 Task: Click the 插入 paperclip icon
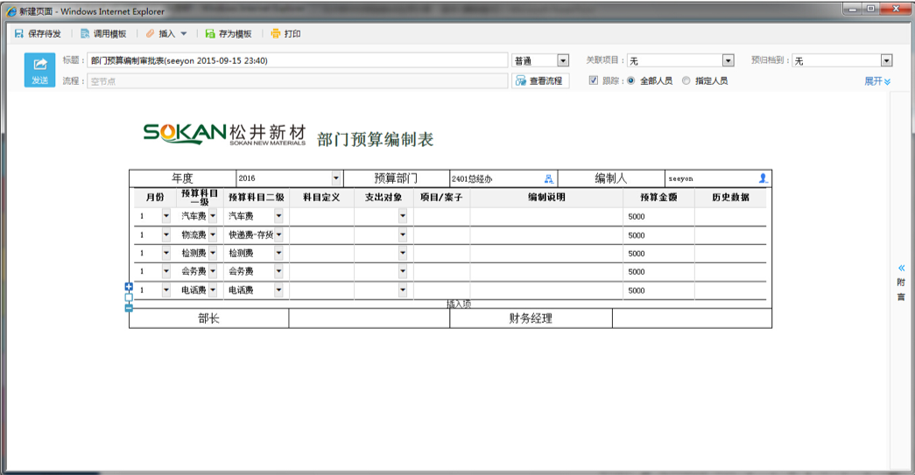click(x=150, y=34)
